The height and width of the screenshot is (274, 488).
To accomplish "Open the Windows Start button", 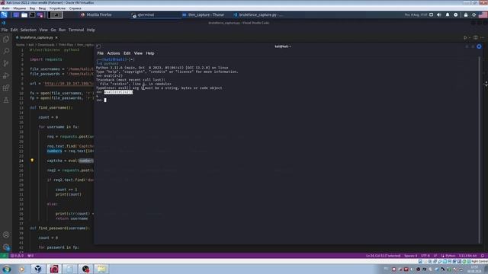I will 7,269.
